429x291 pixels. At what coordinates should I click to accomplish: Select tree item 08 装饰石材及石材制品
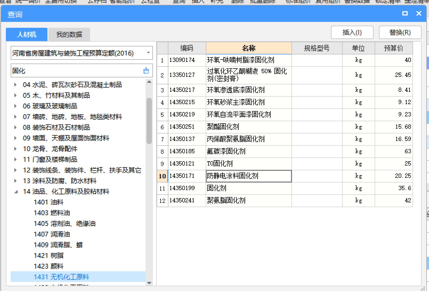point(56,127)
